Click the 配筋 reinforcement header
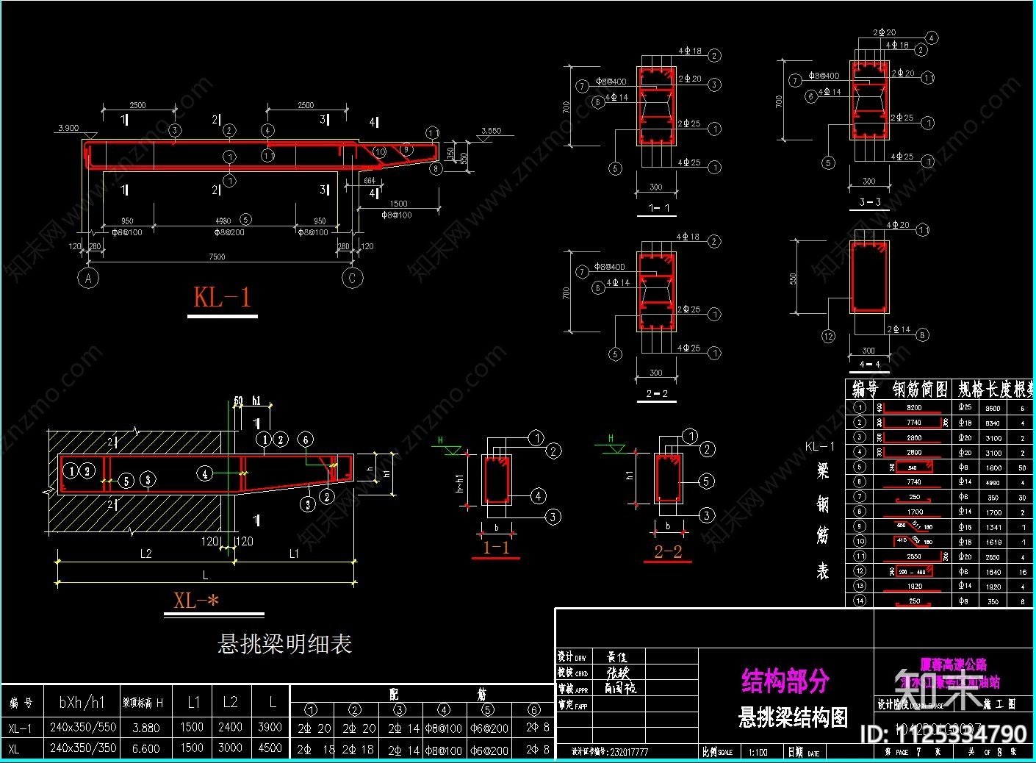 tap(438, 693)
